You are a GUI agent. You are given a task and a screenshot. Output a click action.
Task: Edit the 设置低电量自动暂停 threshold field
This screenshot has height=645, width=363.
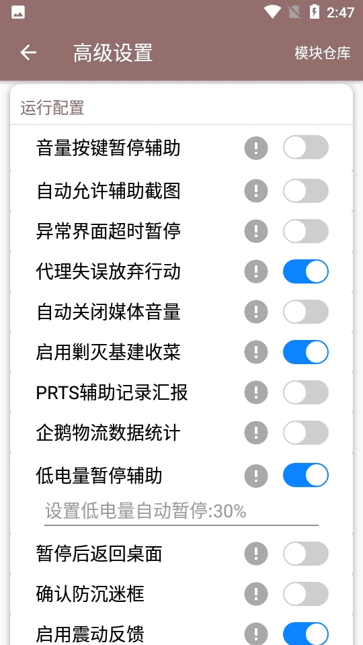point(182,511)
